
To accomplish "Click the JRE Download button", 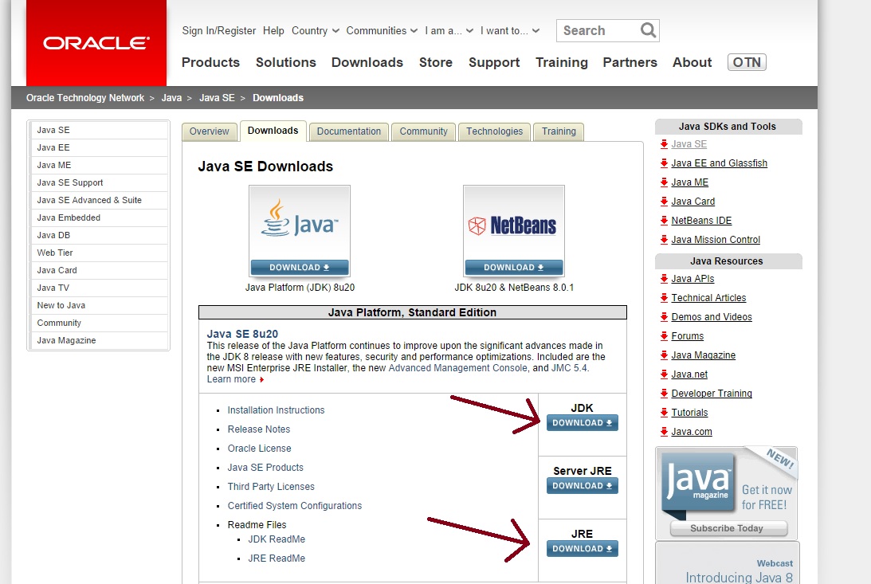I will [583, 548].
